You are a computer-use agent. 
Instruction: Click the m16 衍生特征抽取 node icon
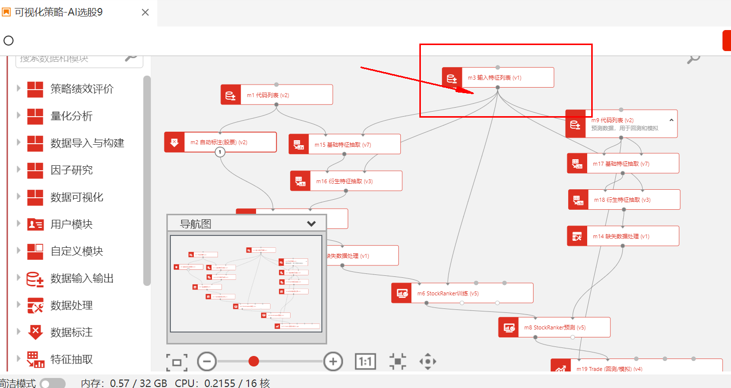coord(300,181)
